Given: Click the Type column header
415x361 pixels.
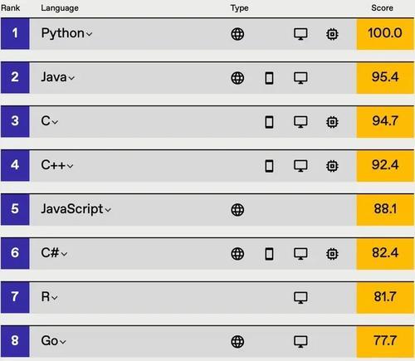Looking at the screenshot, I should pyautogui.click(x=239, y=8).
